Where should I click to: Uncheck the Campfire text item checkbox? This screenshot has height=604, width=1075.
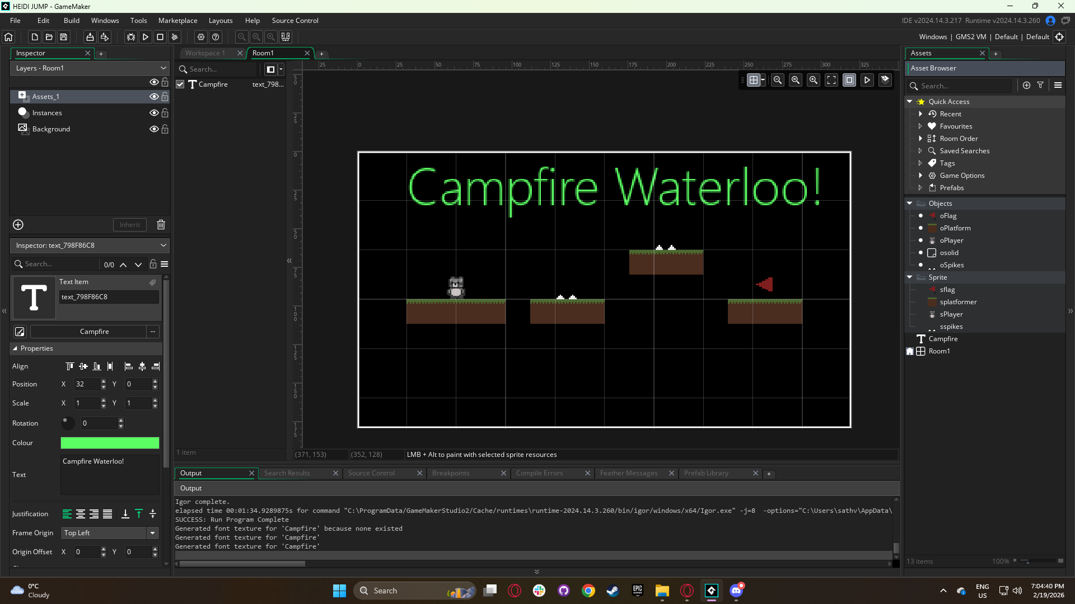(x=180, y=84)
